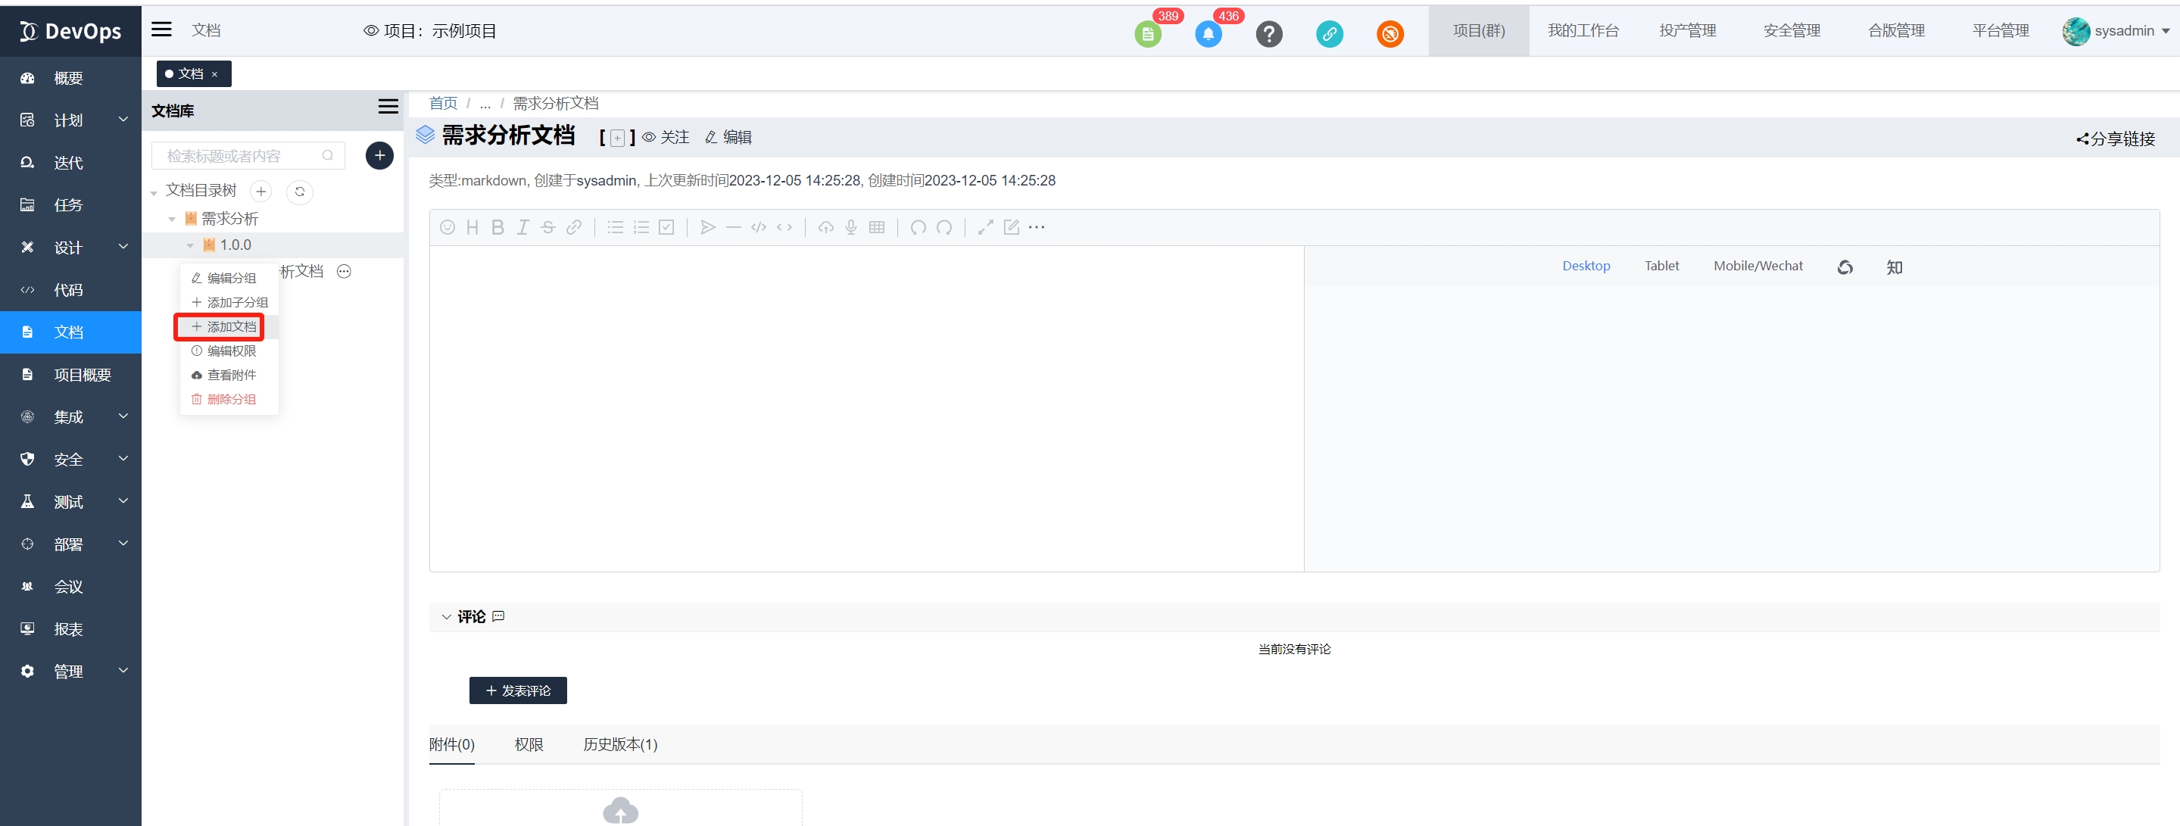Collapse the 评论 comments section
Viewport: 2180px width, 826px height.
(x=446, y=617)
